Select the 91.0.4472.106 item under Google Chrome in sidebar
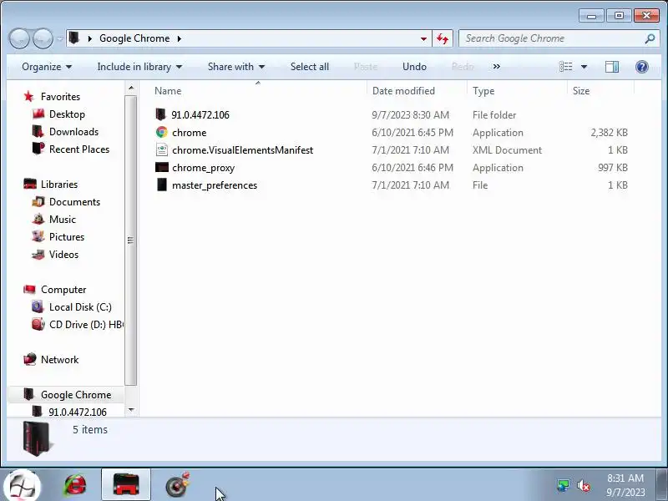668x501 pixels. point(78,412)
